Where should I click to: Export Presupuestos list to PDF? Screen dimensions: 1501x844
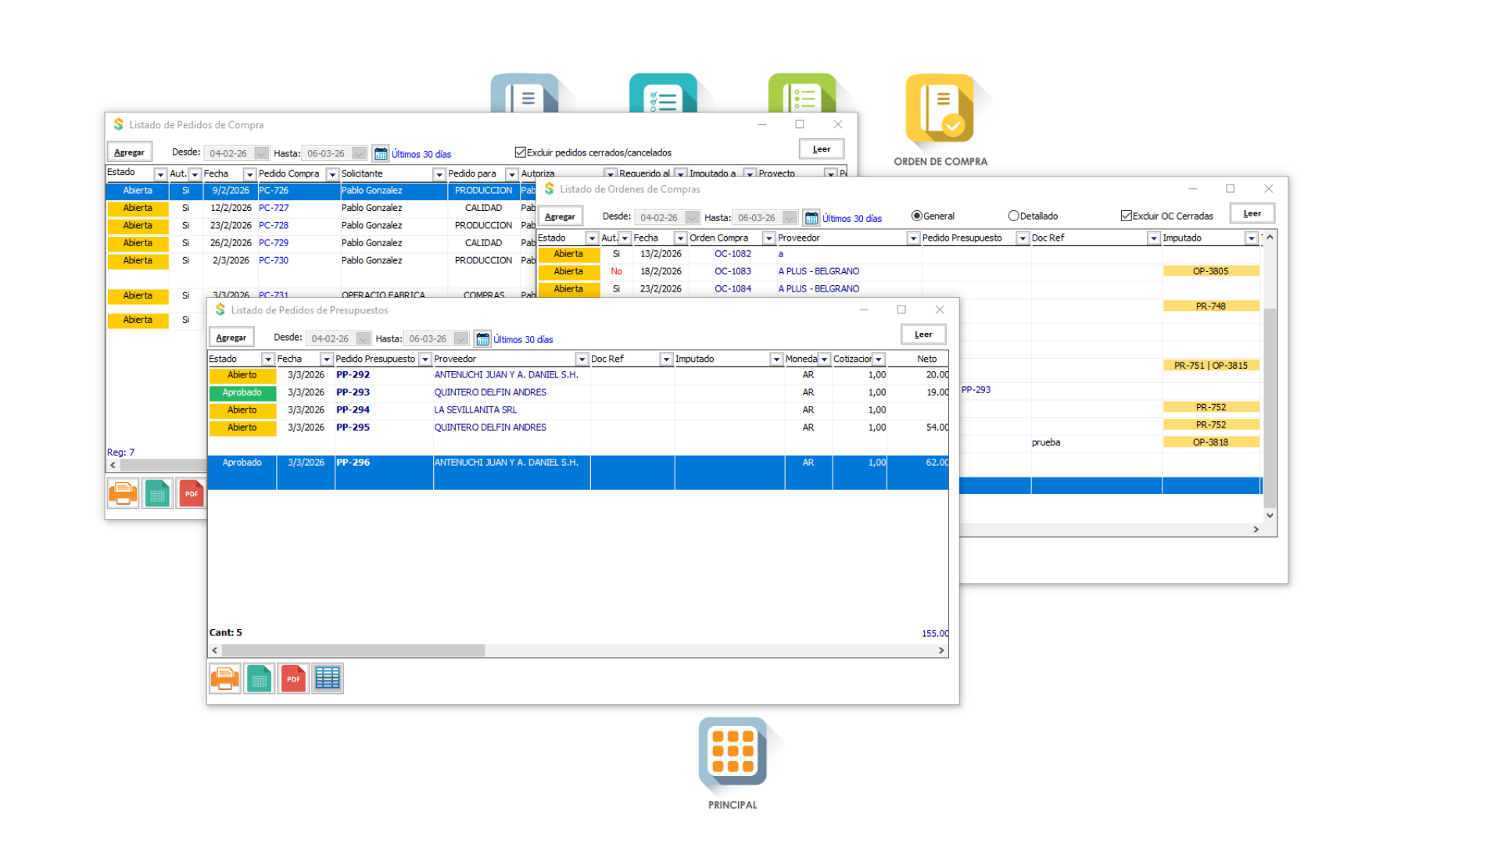(293, 678)
